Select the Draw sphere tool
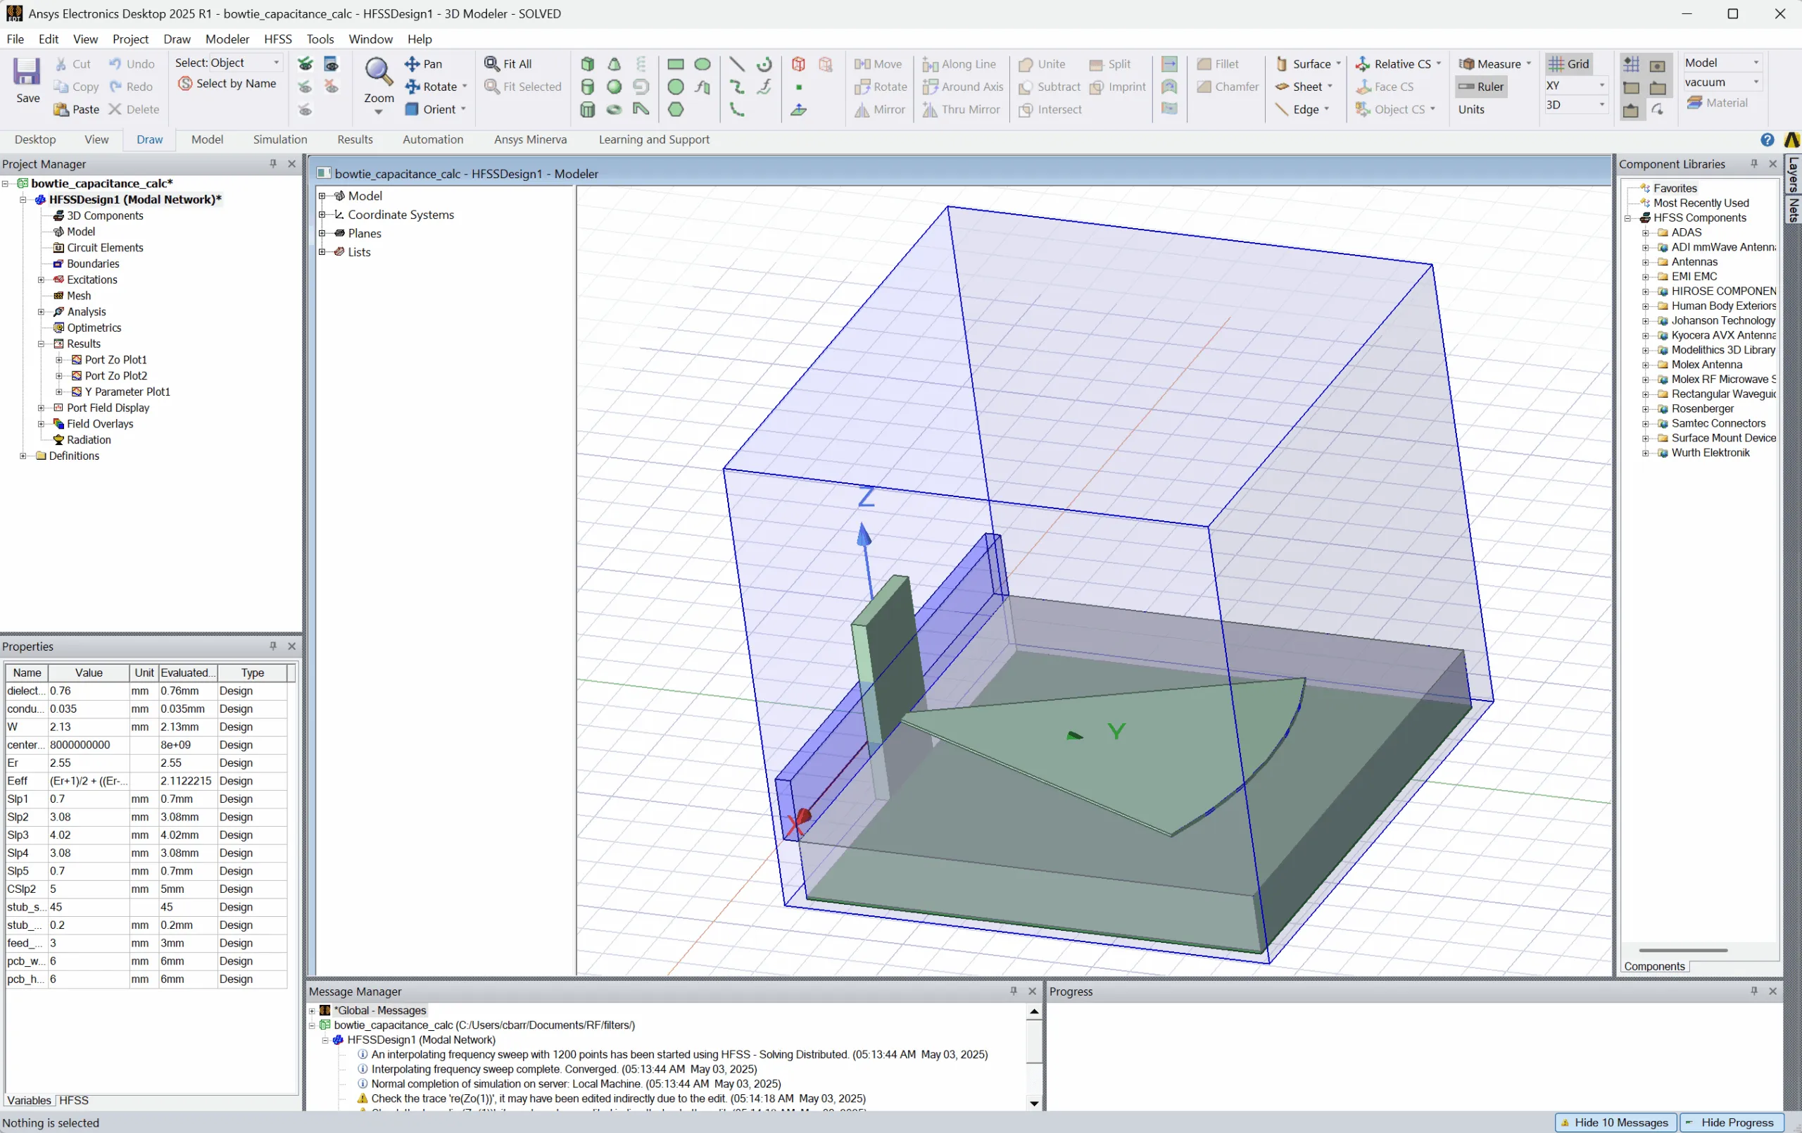The image size is (1802, 1133). coord(615,87)
